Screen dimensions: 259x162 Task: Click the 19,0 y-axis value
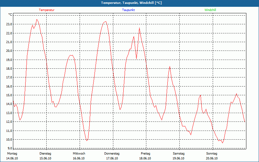[9, 60]
